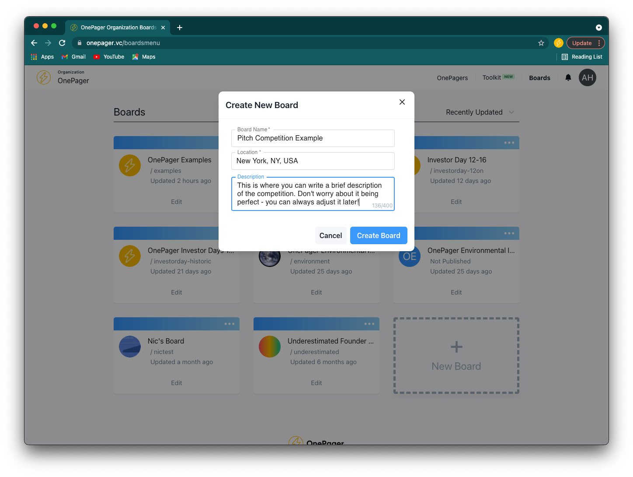Open options menu for Investor Day 12-16
This screenshot has height=477, width=633.
pos(509,143)
